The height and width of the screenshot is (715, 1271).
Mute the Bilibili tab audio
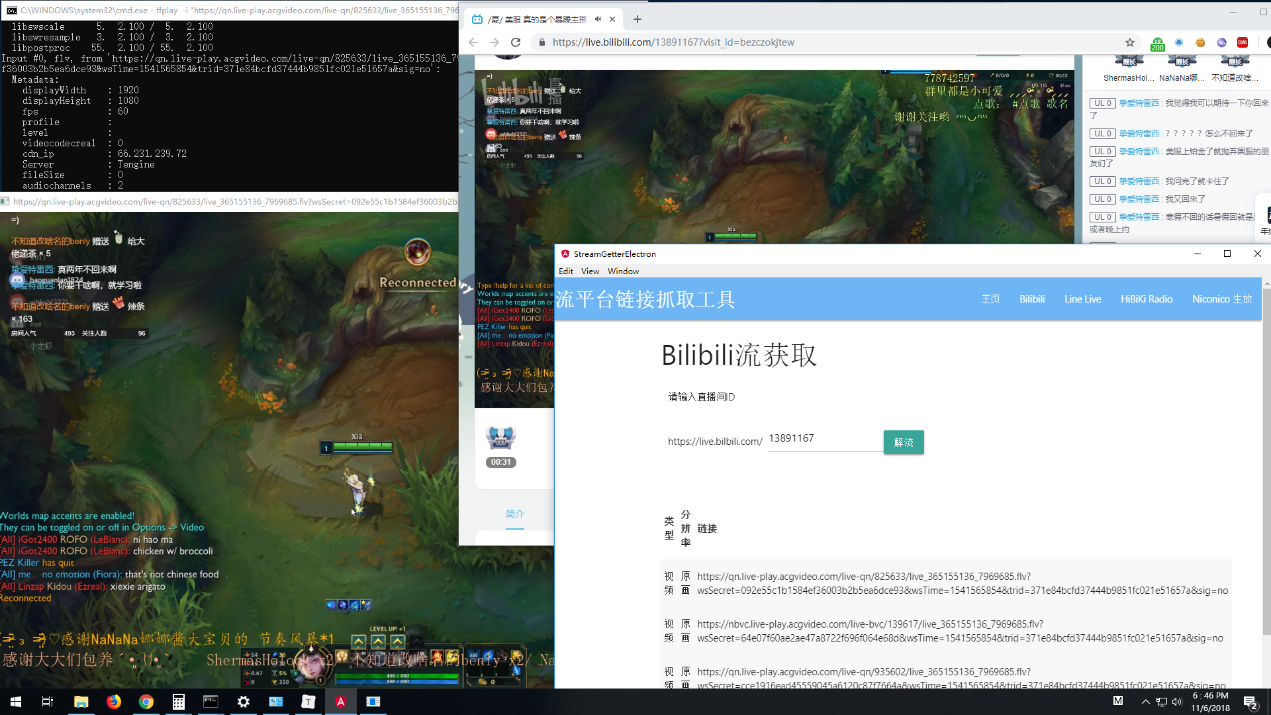click(x=598, y=19)
